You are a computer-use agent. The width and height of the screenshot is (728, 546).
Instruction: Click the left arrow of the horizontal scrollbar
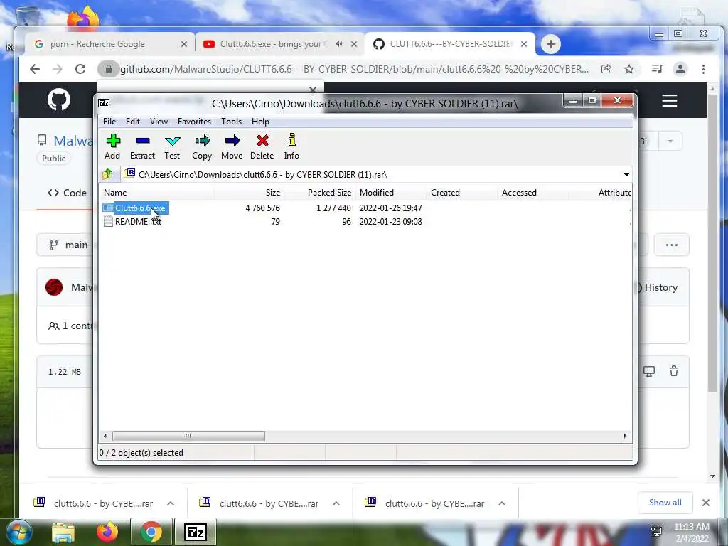pos(105,436)
